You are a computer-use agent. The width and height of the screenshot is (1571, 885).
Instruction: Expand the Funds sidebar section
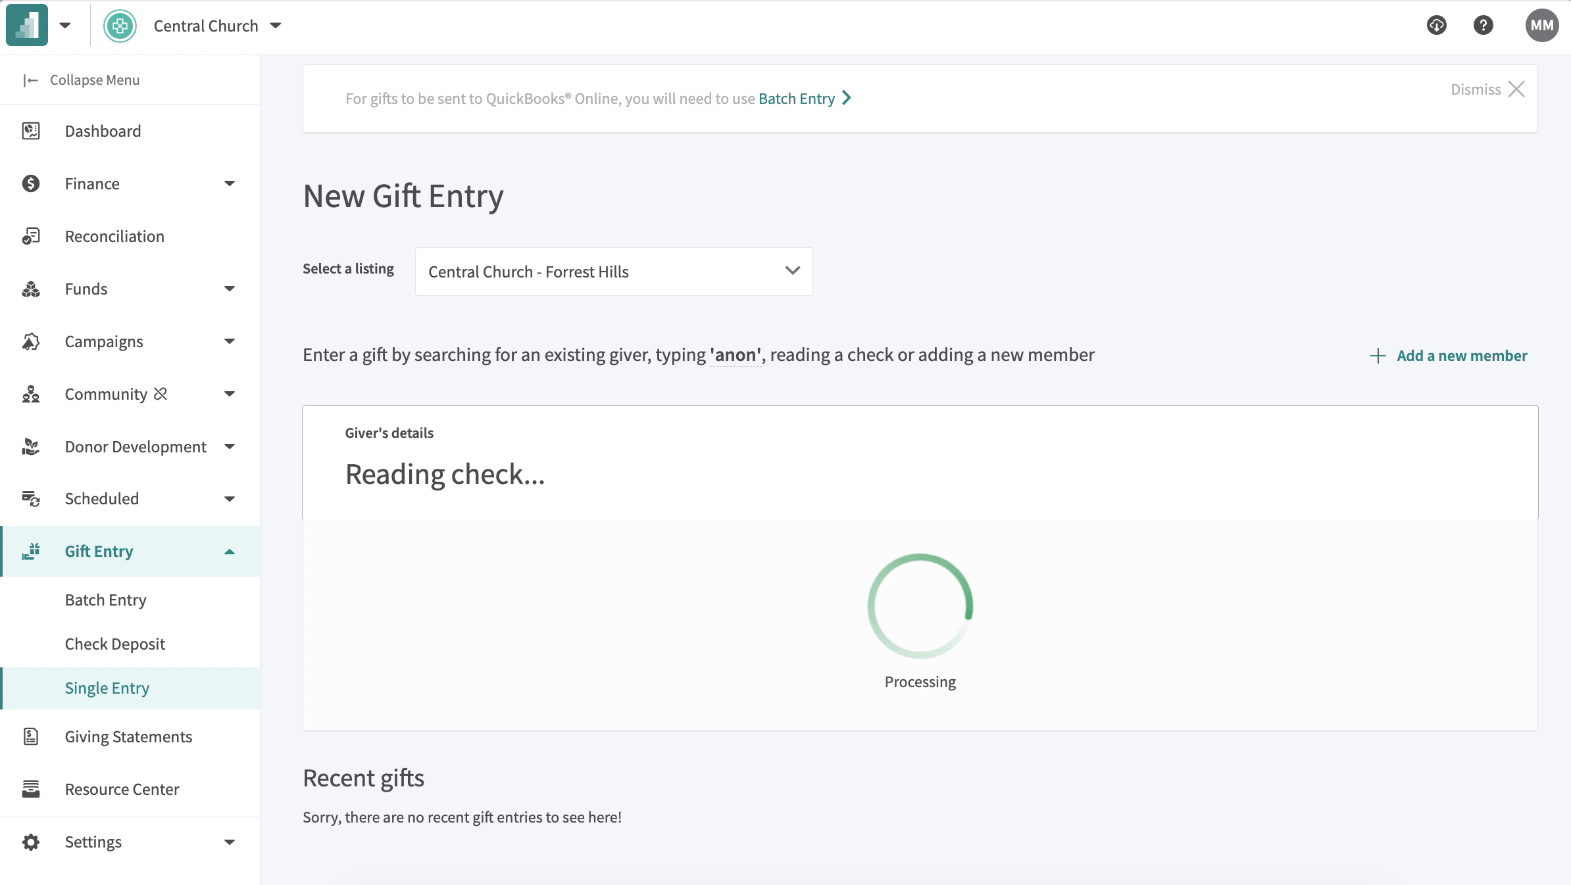coord(229,289)
